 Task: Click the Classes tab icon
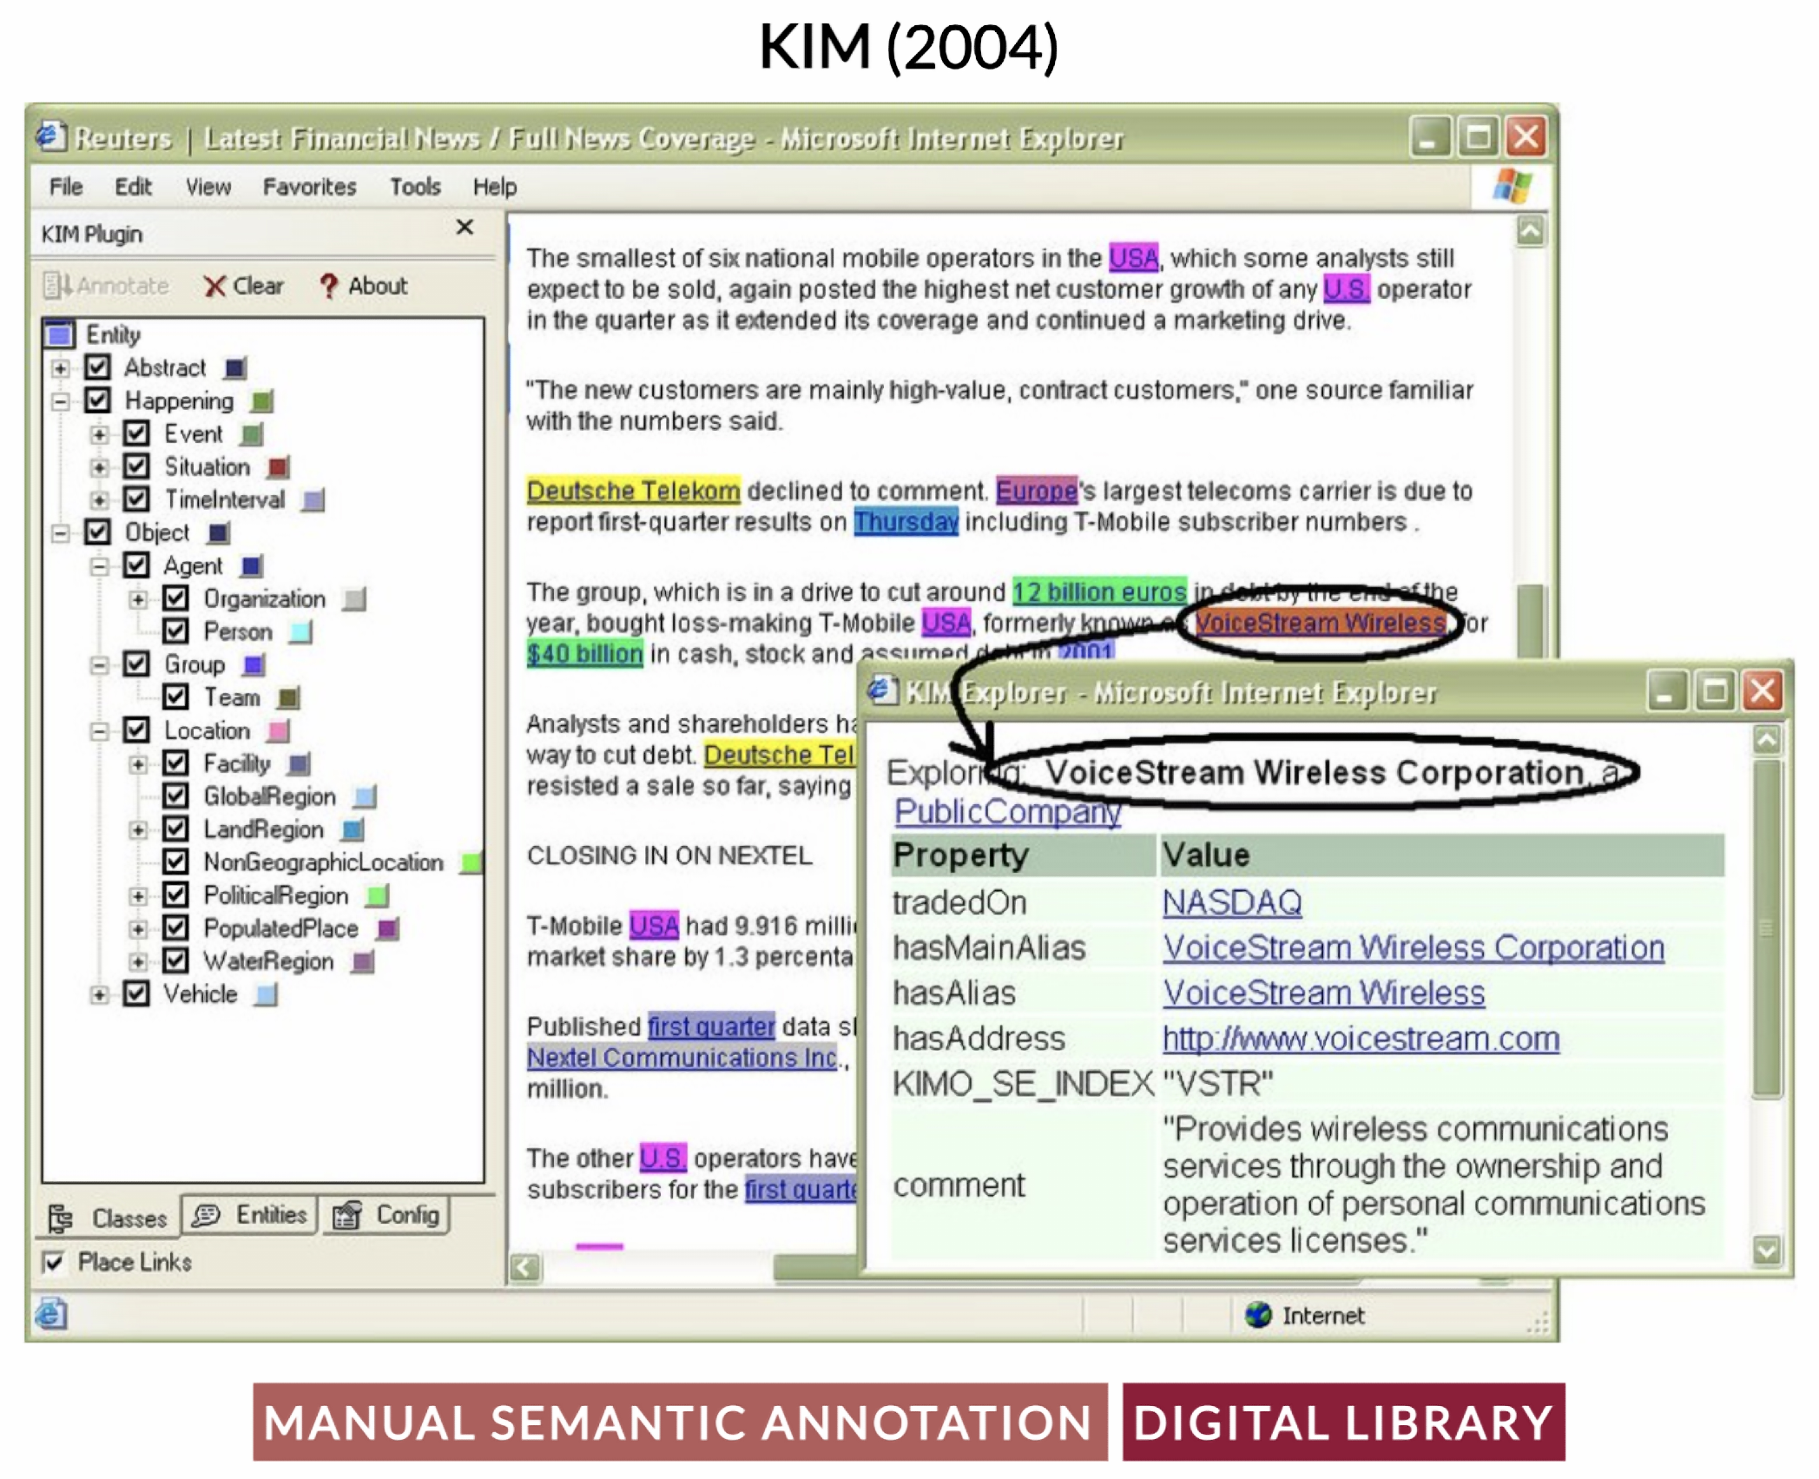click(60, 1218)
